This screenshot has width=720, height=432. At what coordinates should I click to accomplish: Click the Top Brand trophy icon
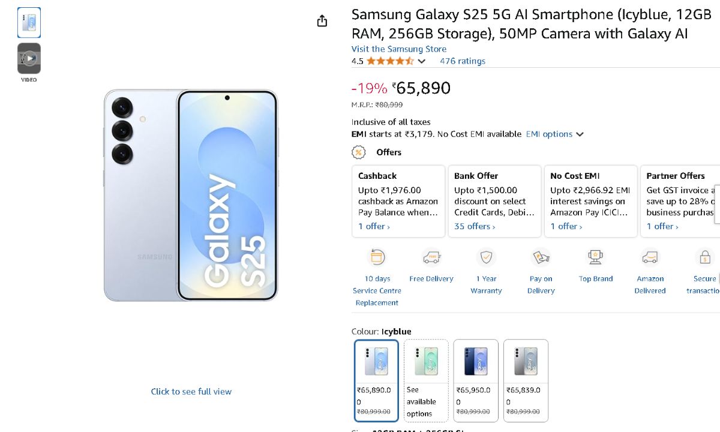pyautogui.click(x=596, y=257)
